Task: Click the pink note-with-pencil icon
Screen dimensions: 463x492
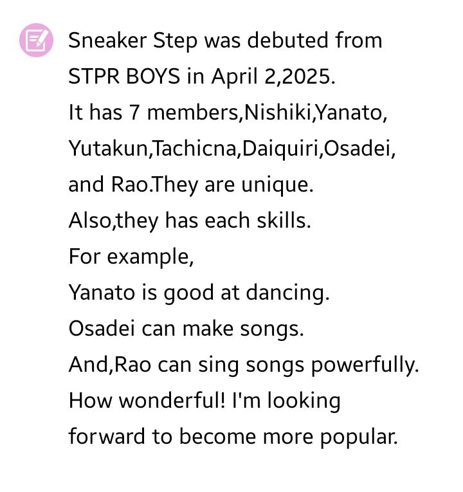Action: (37, 40)
